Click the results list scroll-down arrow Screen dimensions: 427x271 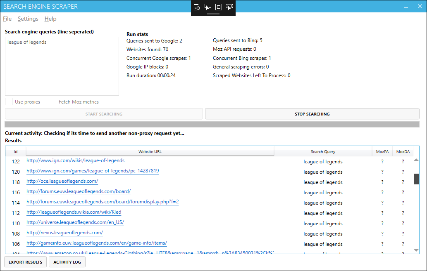click(x=416, y=250)
